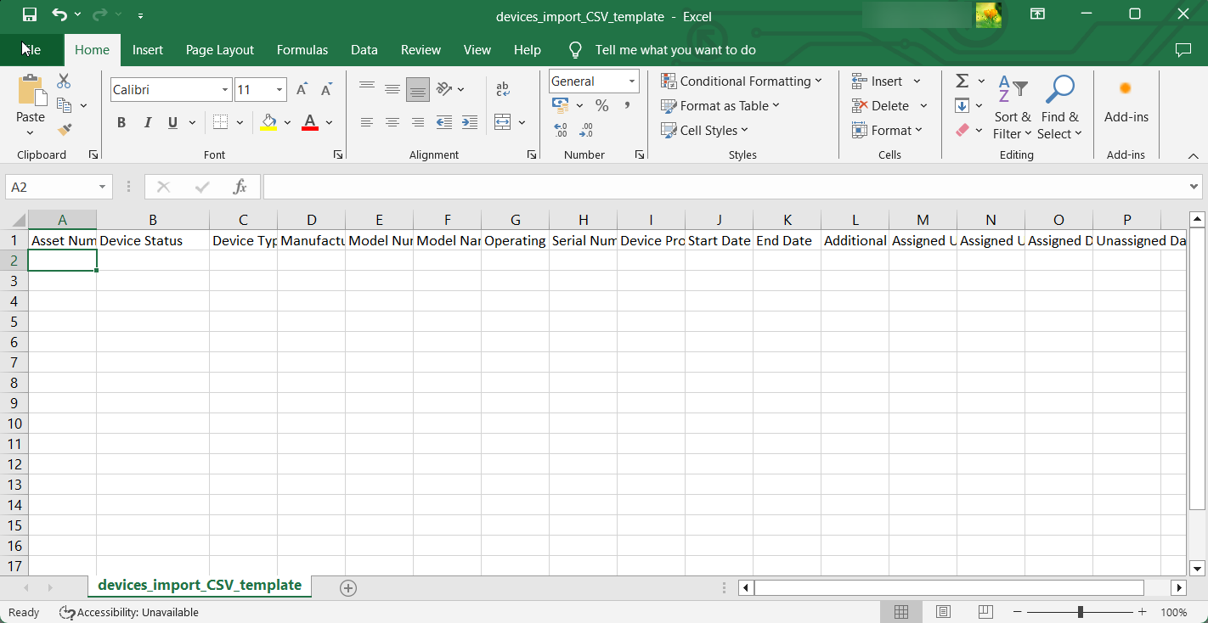Open Add-ins from the ribbon

[1126, 101]
